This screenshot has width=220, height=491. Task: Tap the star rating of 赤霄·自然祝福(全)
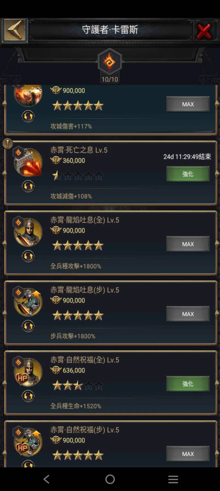point(78,385)
